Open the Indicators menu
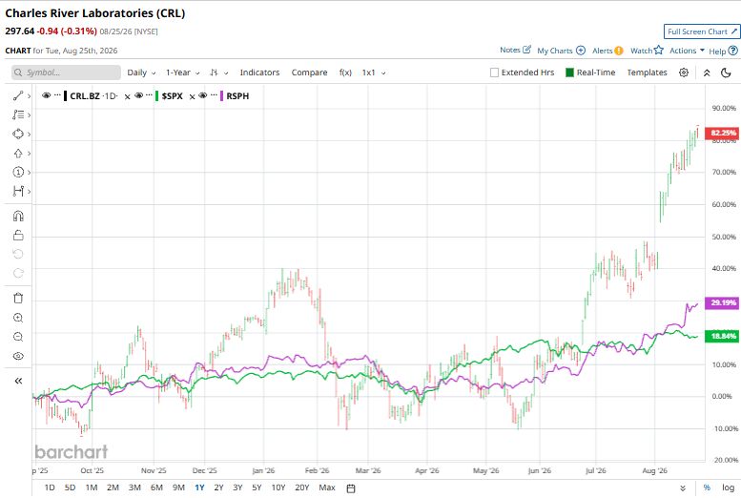This screenshot has height=498, width=741. click(x=259, y=73)
